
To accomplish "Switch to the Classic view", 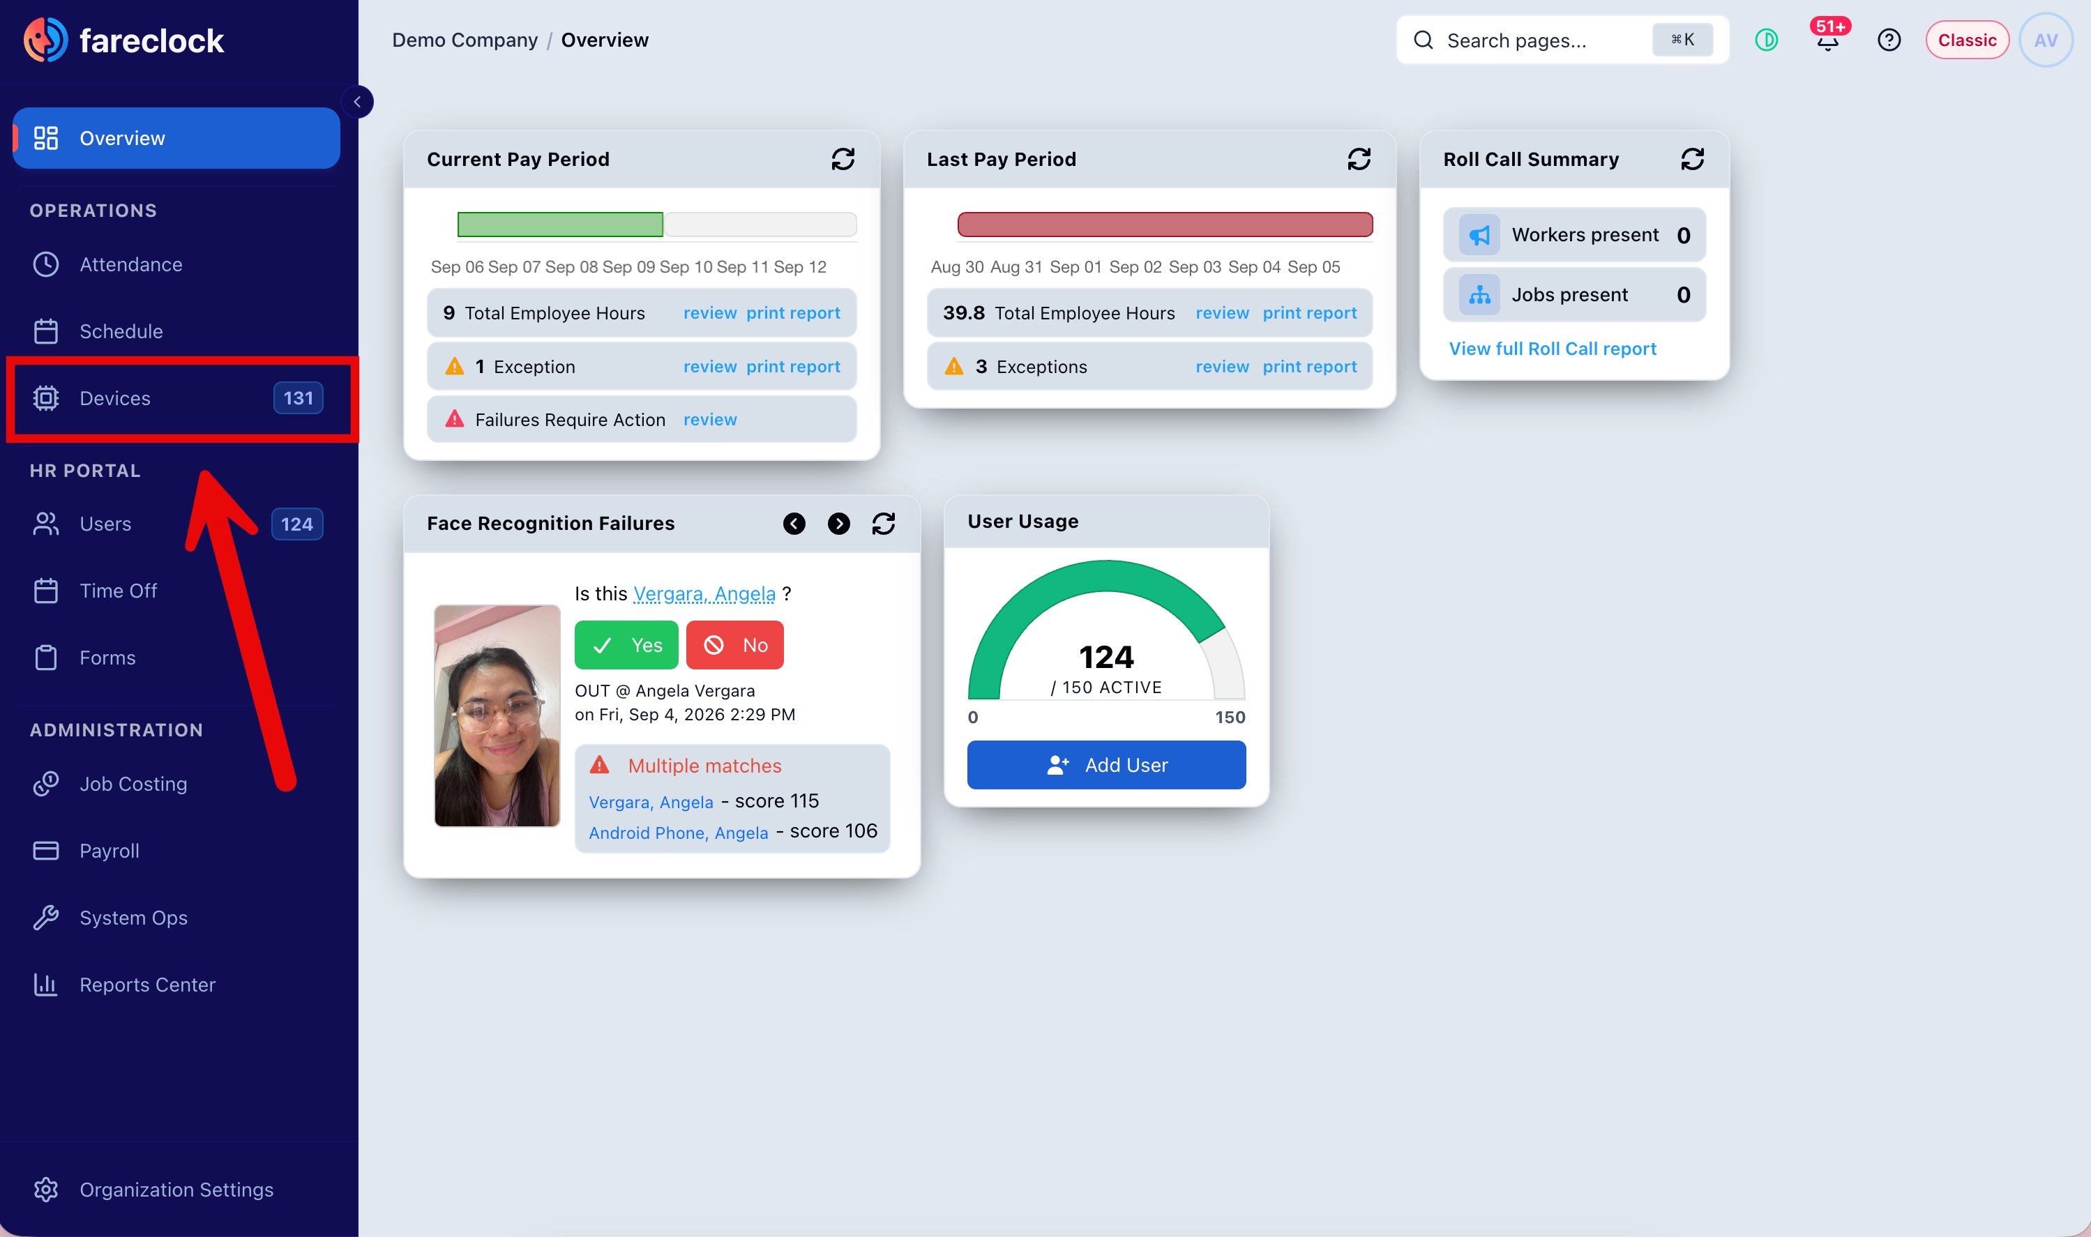I will pyautogui.click(x=1966, y=40).
